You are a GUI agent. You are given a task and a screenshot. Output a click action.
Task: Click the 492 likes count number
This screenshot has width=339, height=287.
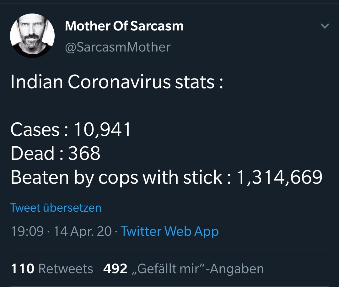click(x=115, y=269)
